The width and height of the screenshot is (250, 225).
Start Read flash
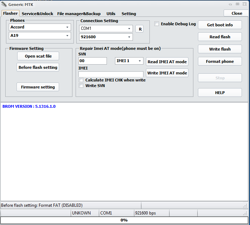click(x=220, y=37)
